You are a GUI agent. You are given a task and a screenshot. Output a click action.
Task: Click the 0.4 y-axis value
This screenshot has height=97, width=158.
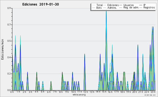(9, 57)
